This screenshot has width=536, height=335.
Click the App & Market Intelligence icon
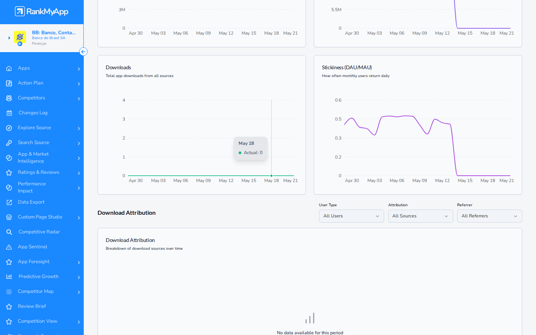click(9, 158)
